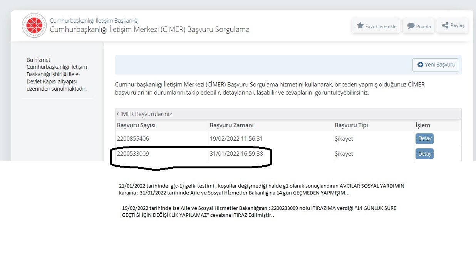Click the Başvuru Sayısı column header
The image size is (476, 256).
[136, 125]
